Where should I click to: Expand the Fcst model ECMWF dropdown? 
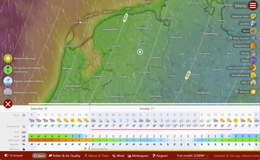click(x=193, y=156)
